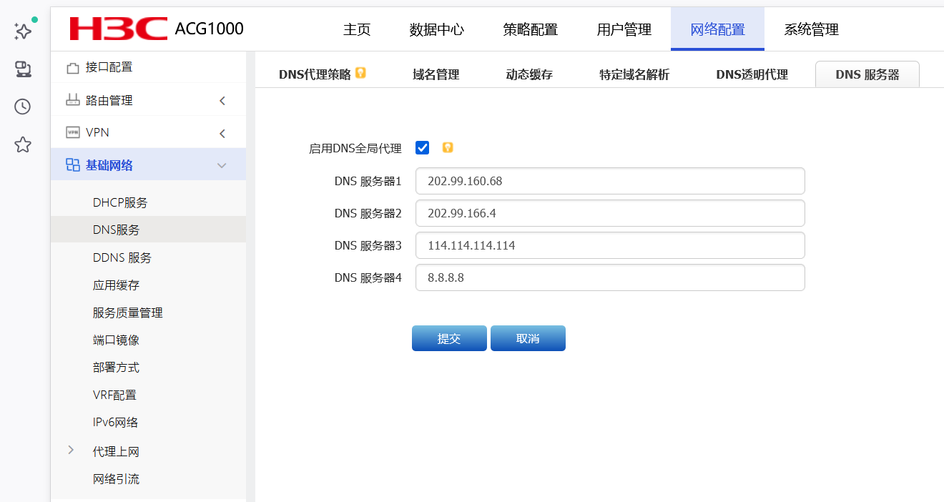Click the 接口配置 icon in sidebar

(72, 68)
